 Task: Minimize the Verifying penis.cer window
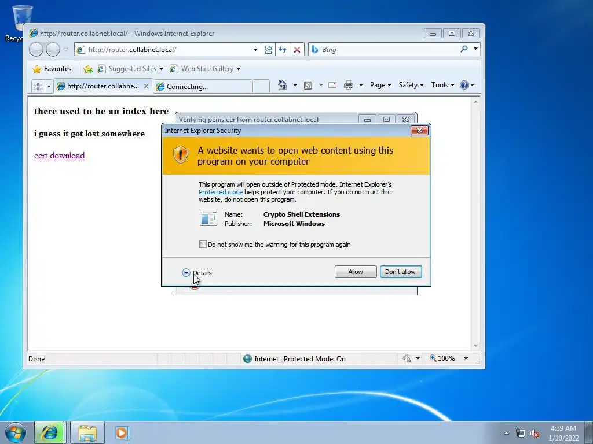367,119
